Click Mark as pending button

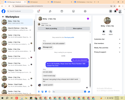[51, 28]
